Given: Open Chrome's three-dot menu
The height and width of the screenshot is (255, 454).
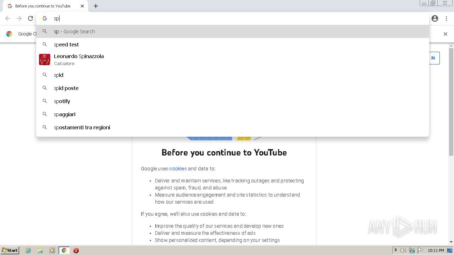Looking at the screenshot, I should (446, 18).
